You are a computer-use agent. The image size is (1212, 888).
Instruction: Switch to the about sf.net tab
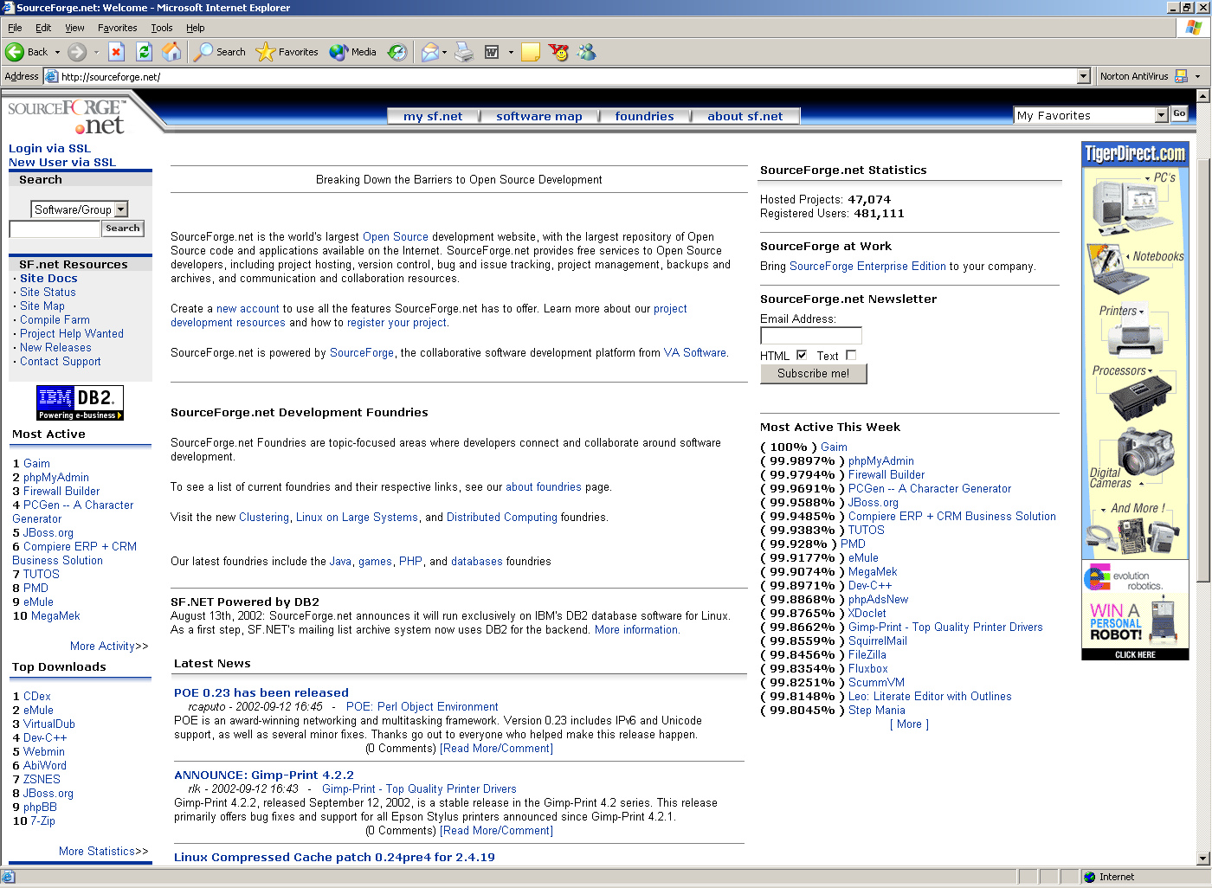point(745,116)
